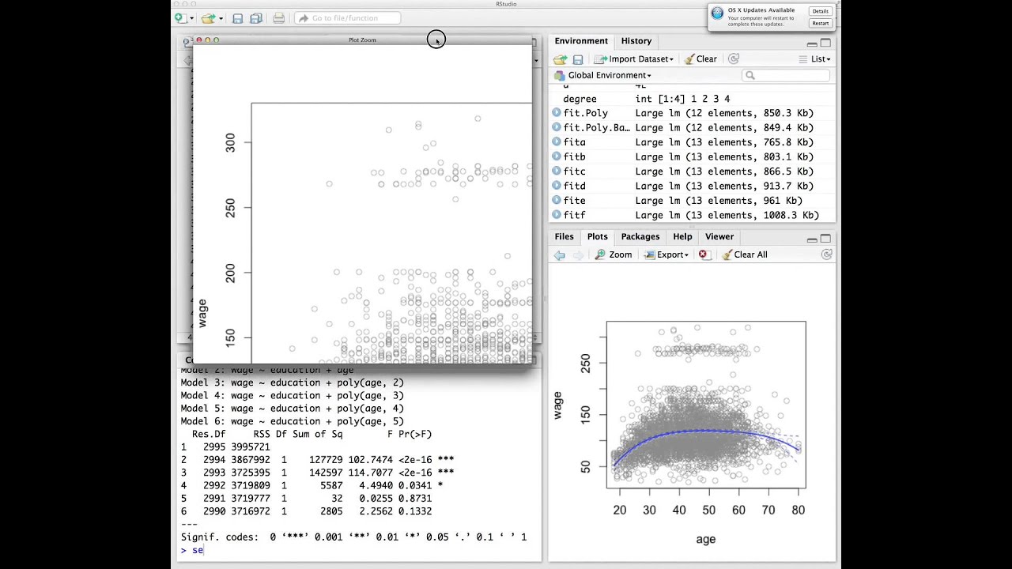Expand the fit.Poly.Ba… object
The height and width of the screenshot is (569, 1012).
pyautogui.click(x=557, y=127)
